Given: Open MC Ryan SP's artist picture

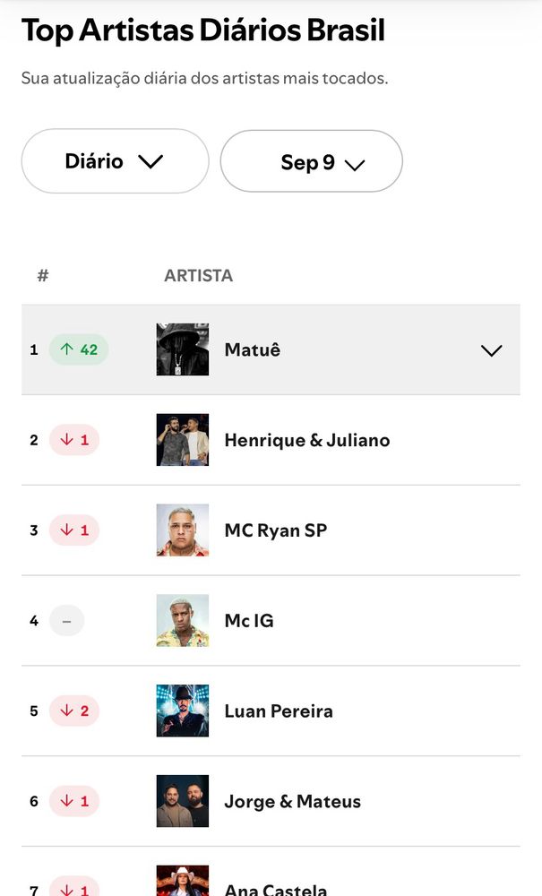Looking at the screenshot, I should click(183, 530).
